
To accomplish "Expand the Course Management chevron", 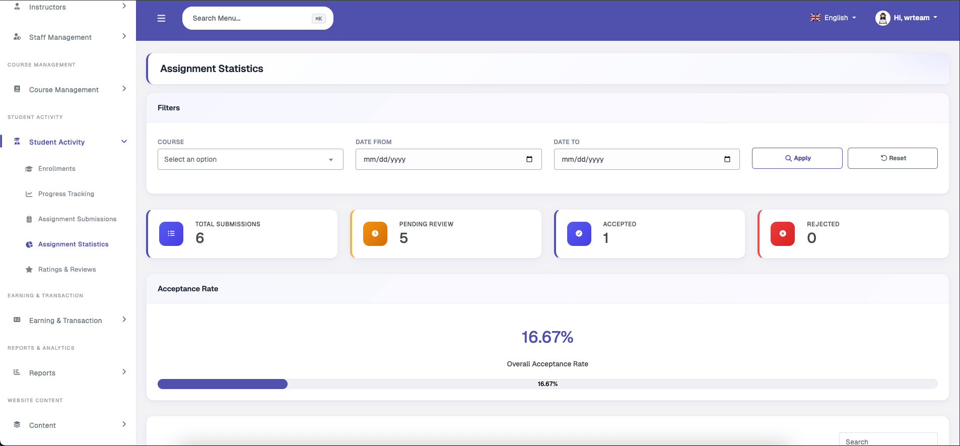I will click(x=124, y=89).
